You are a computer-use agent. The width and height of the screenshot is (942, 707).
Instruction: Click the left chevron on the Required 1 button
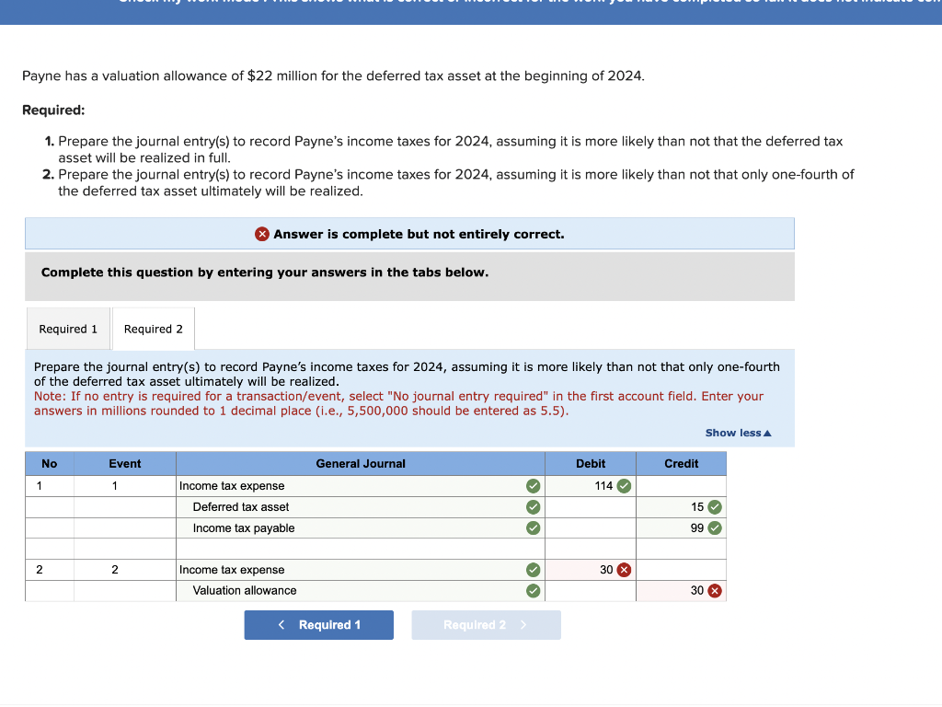[x=281, y=625]
